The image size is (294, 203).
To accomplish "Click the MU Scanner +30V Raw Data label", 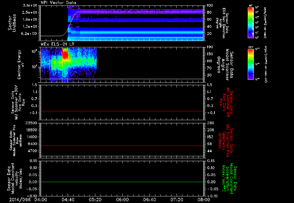I will point(18,102).
